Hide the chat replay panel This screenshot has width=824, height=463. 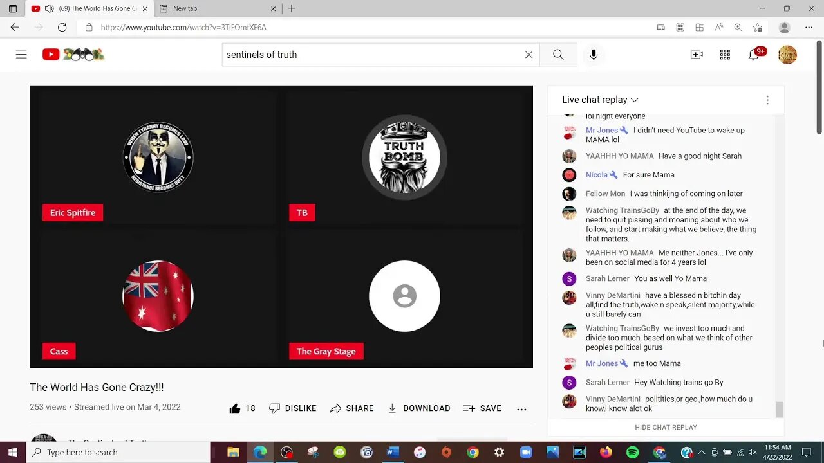[x=666, y=427]
